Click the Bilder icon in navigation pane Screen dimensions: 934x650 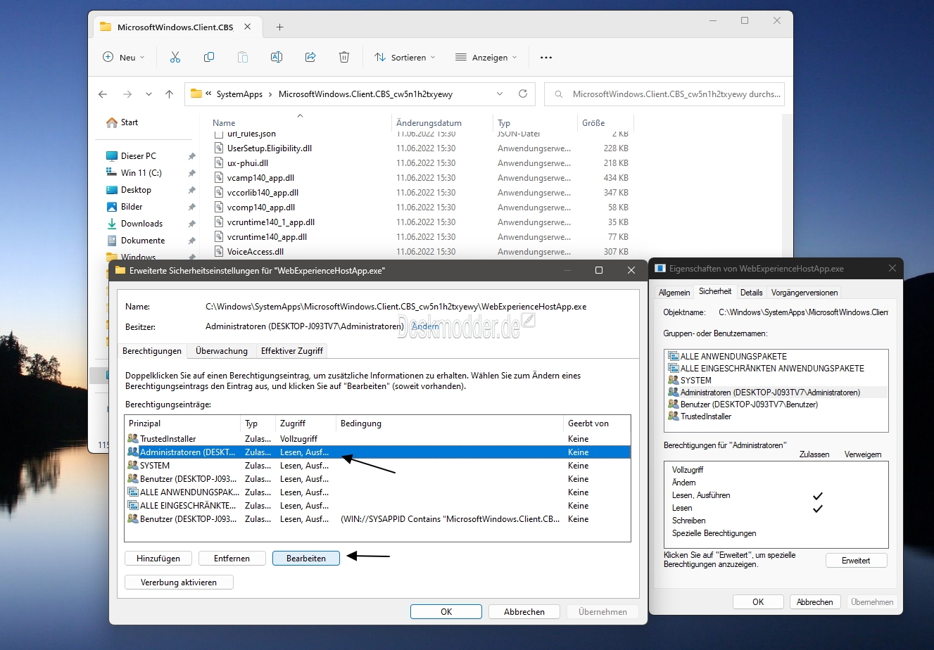click(x=112, y=207)
